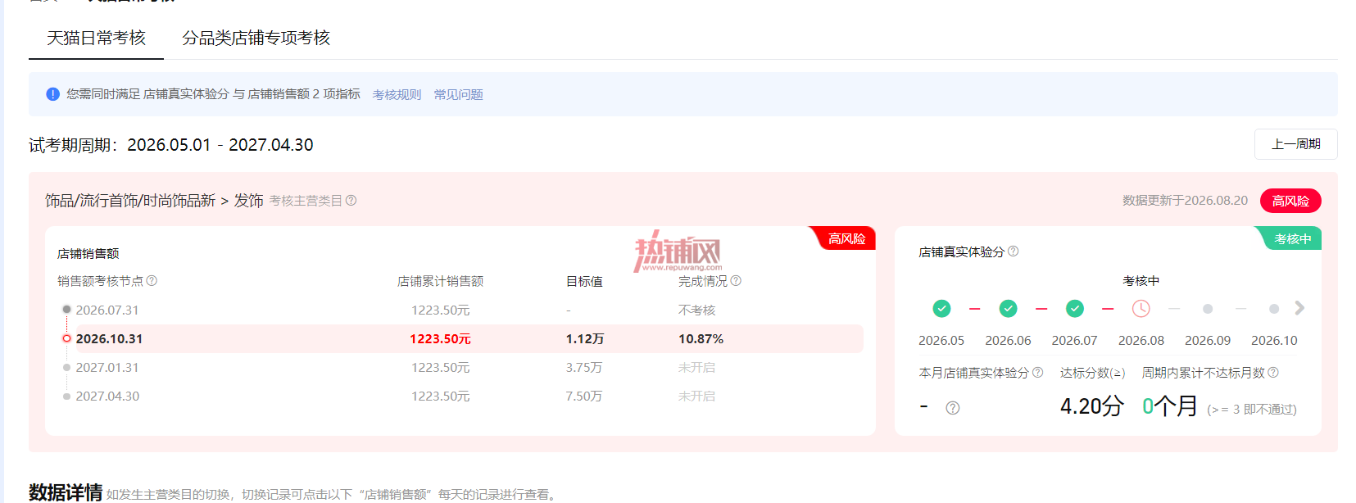Click right chevron to show later months
The image size is (1356, 503).
[1299, 308]
